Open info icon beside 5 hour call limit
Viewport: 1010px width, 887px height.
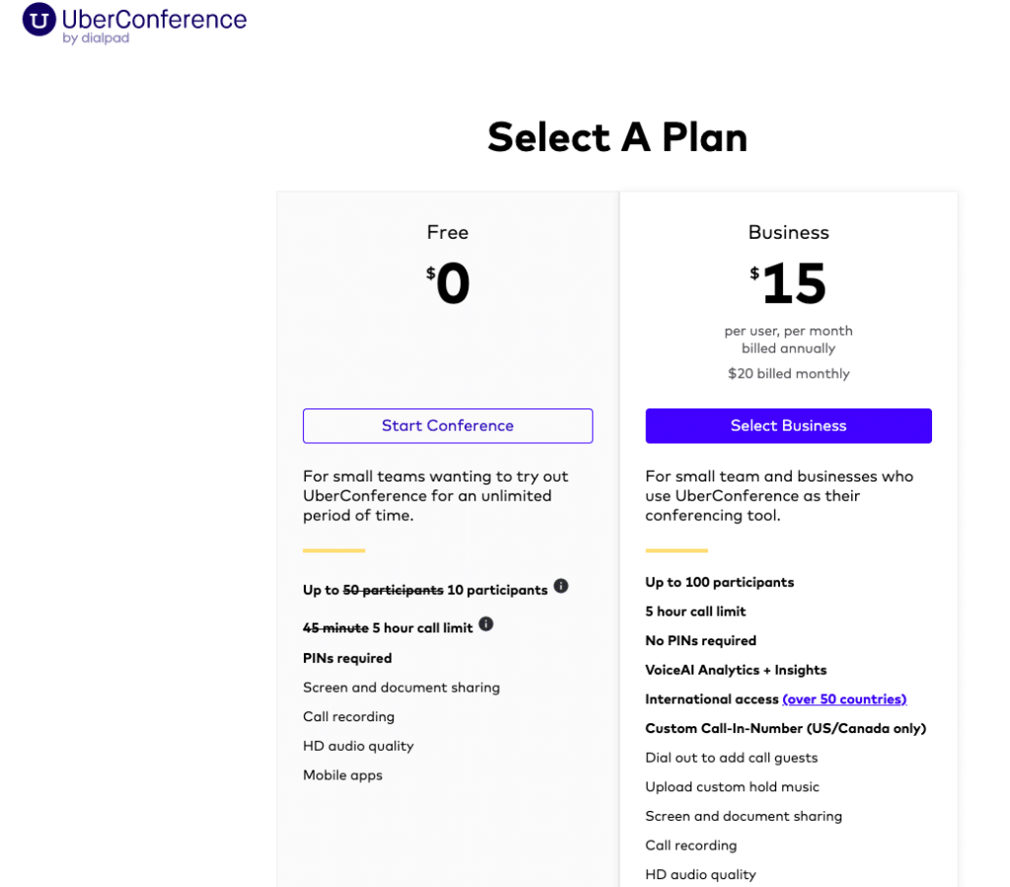(486, 625)
